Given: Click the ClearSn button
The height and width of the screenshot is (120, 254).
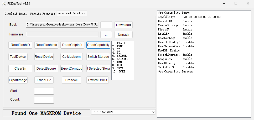Looking at the screenshot, I should pos(20,69).
